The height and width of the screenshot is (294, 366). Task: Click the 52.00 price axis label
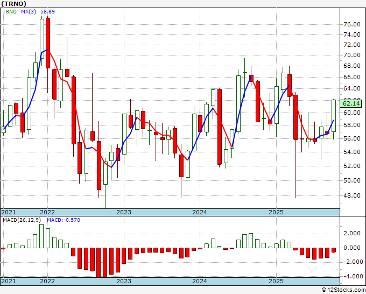pos(352,166)
